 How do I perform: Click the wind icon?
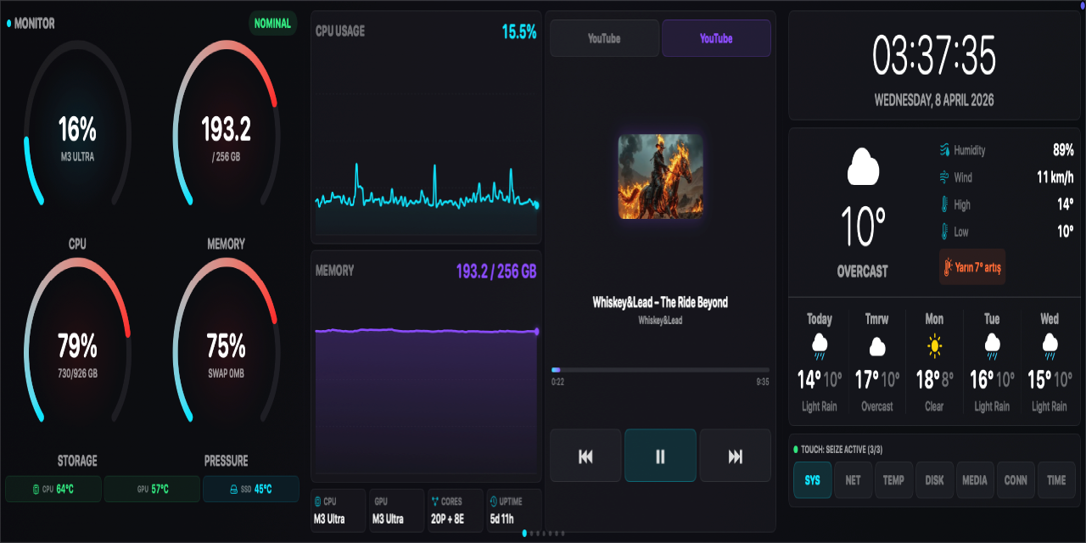tap(944, 177)
